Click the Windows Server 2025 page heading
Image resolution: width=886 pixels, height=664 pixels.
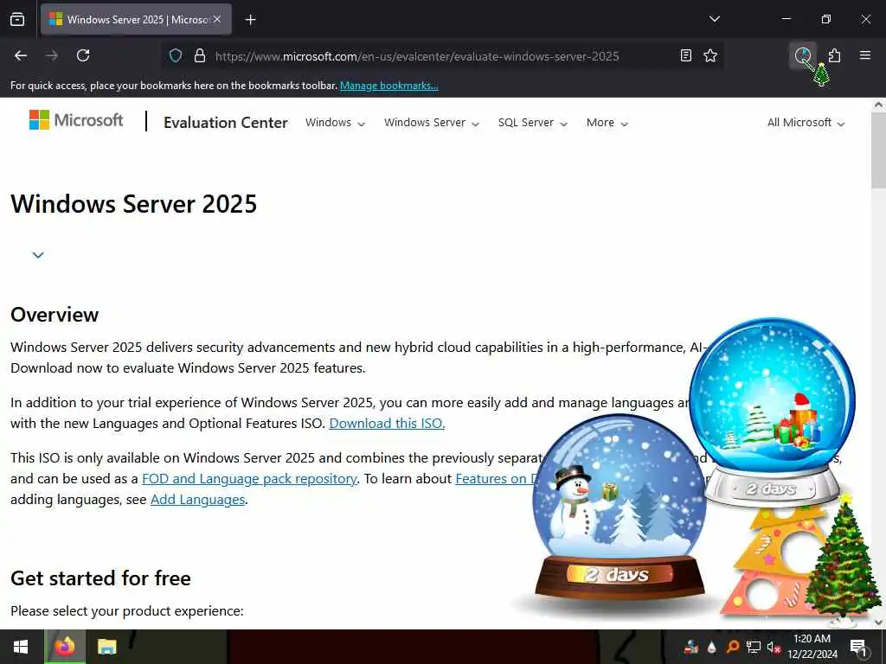point(134,204)
